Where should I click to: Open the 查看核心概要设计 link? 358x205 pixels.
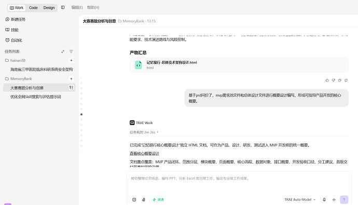pos(144,154)
